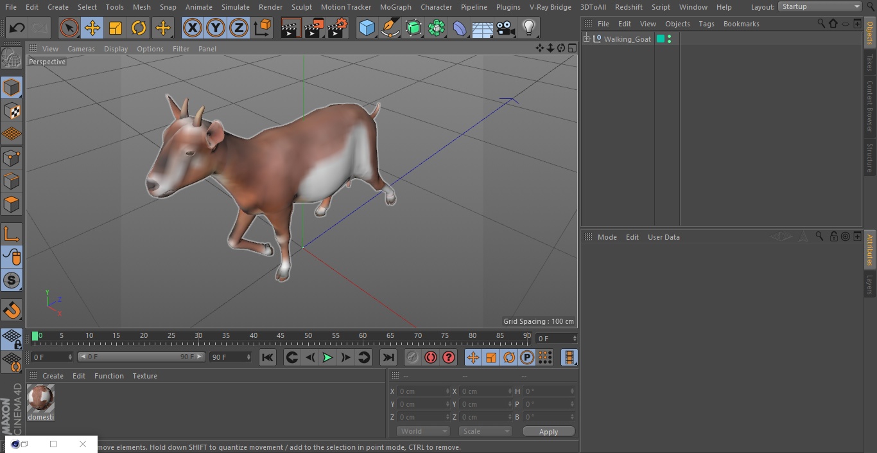Open Attributes User Data menu
The image size is (877, 453).
(663, 237)
